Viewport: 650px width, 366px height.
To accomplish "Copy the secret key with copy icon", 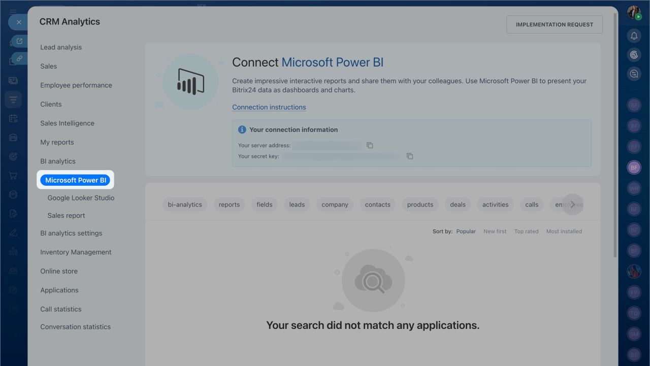I will pos(410,156).
